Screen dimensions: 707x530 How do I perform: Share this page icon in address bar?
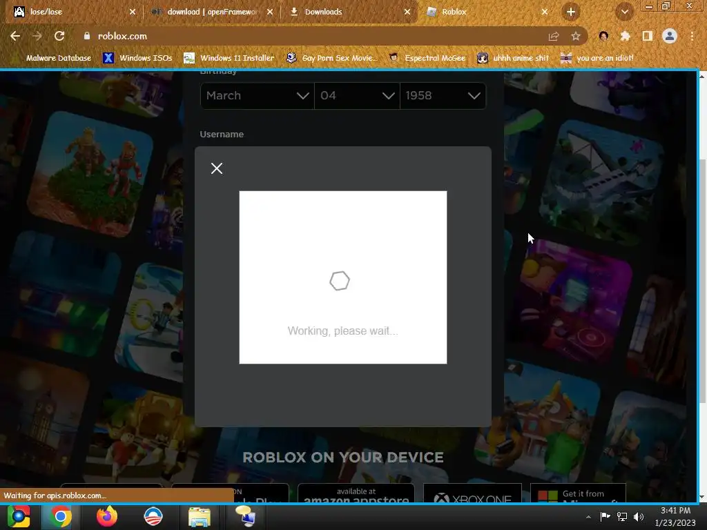point(554,36)
